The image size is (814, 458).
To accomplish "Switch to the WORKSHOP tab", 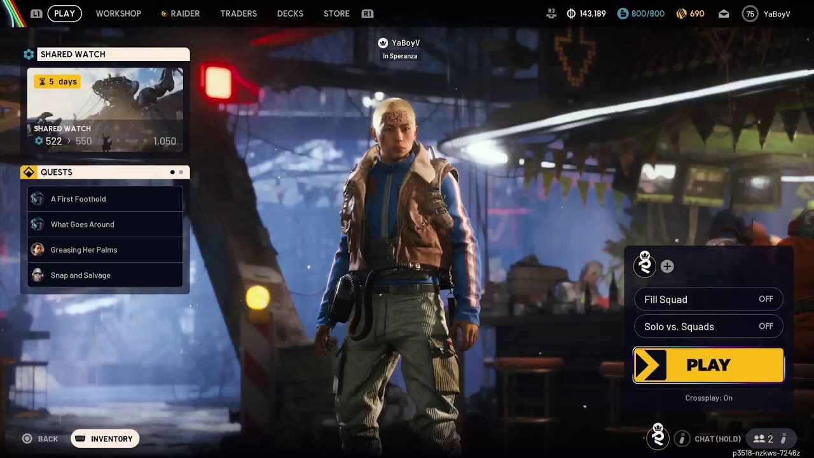I will click(118, 13).
